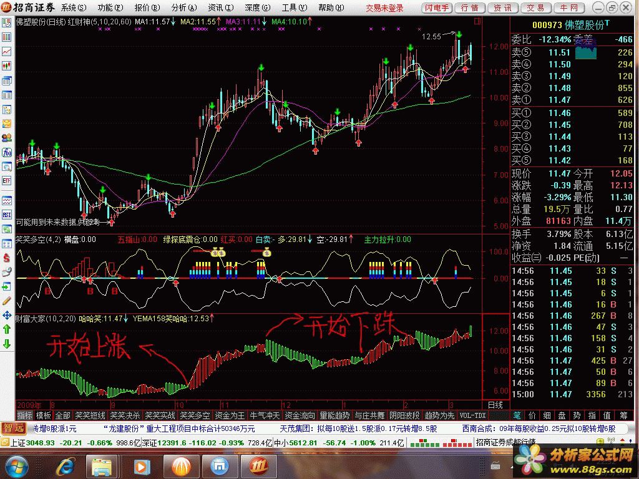Click the 牛网 button

click(x=569, y=7)
